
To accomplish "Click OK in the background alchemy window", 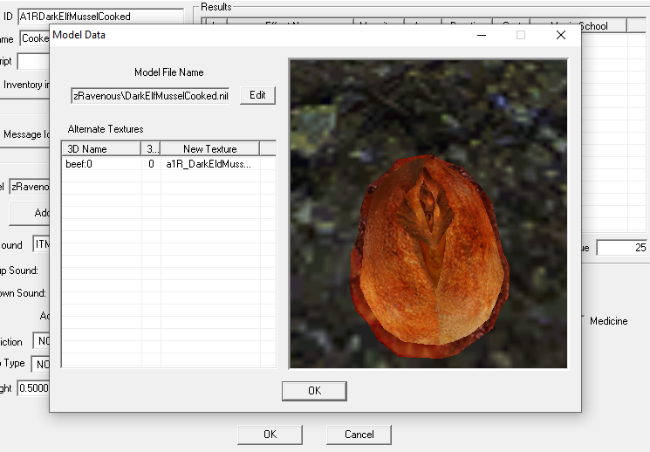I will (270, 435).
